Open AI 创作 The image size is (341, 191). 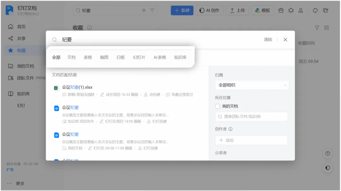[210, 10]
